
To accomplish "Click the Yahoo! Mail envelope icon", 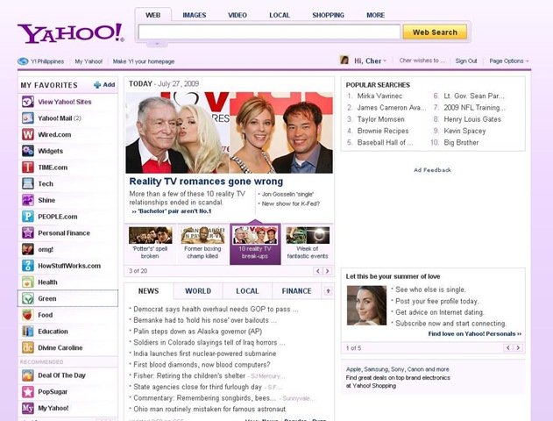I will pos(28,118).
